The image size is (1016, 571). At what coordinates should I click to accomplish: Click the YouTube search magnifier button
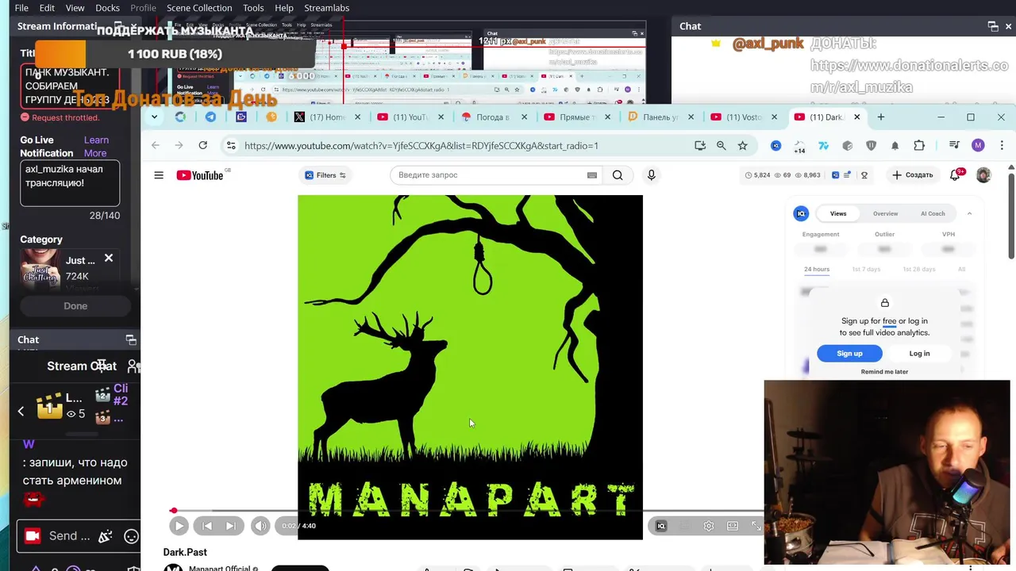click(x=618, y=175)
